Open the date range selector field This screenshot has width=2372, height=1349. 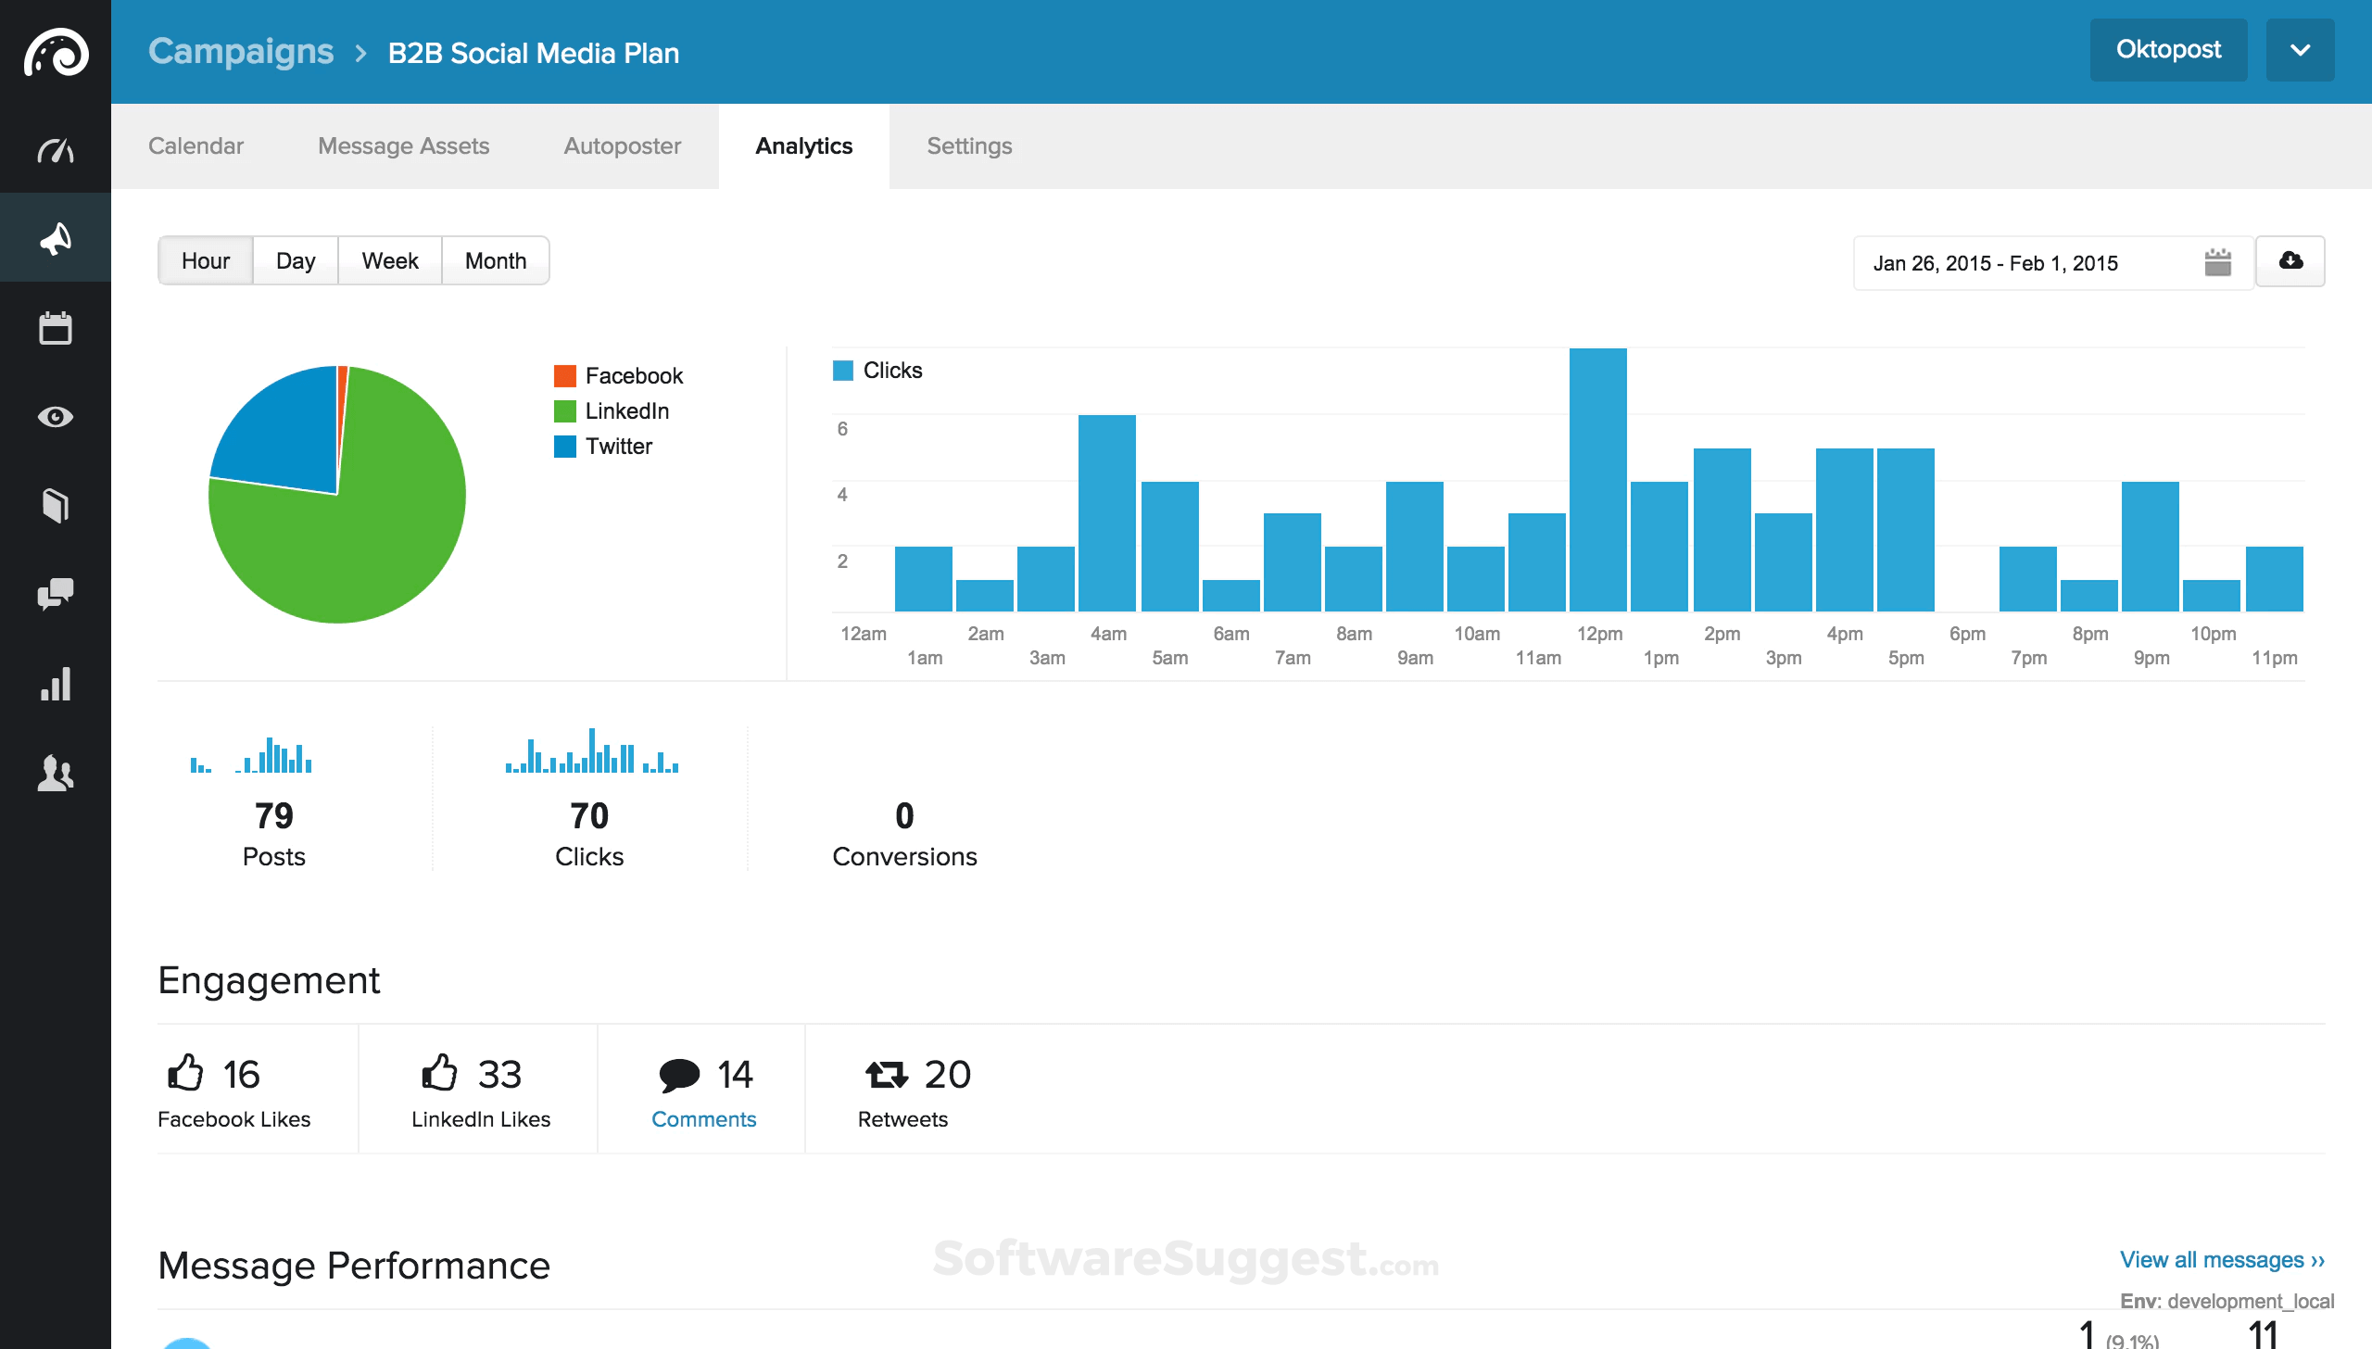coord(1992,262)
